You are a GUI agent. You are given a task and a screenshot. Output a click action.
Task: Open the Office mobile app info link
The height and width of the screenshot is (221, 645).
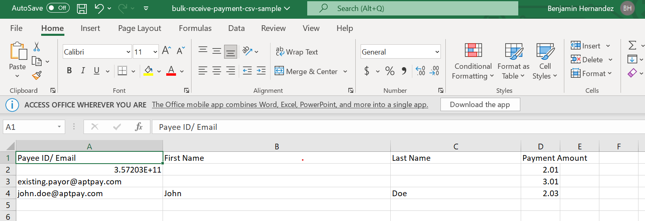(290, 105)
